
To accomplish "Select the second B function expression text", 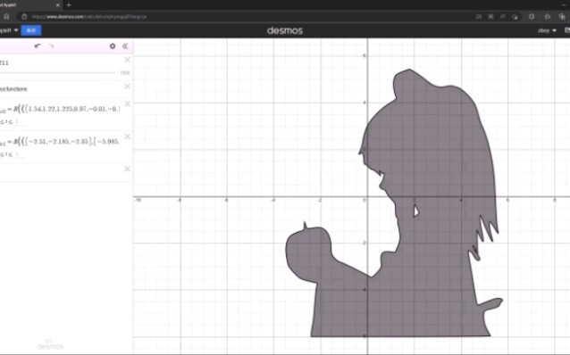I will click(x=63, y=141).
